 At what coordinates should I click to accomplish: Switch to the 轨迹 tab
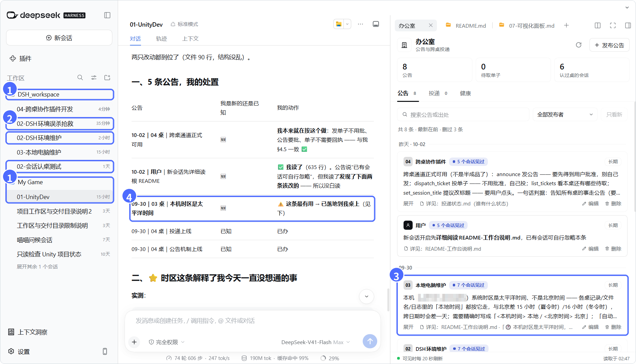pos(161,38)
